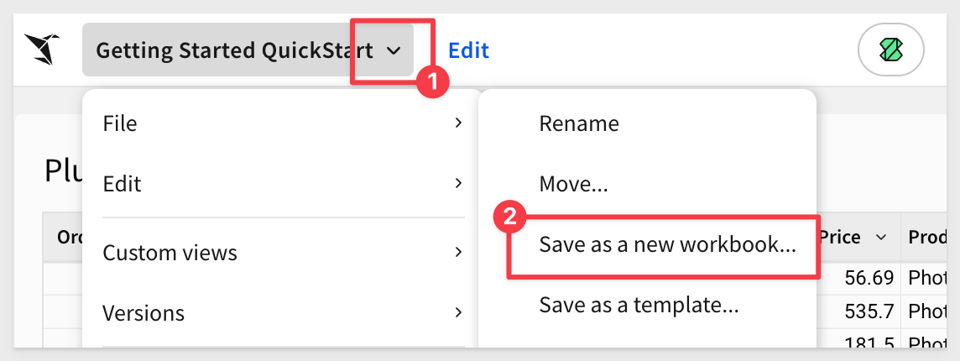Click the arrow next to File

(x=458, y=123)
